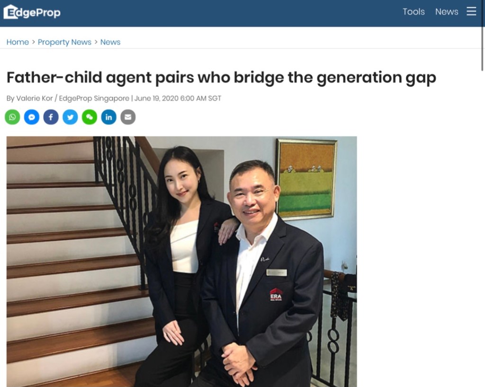Open News breadcrumb link
The image size is (485, 387).
point(110,42)
